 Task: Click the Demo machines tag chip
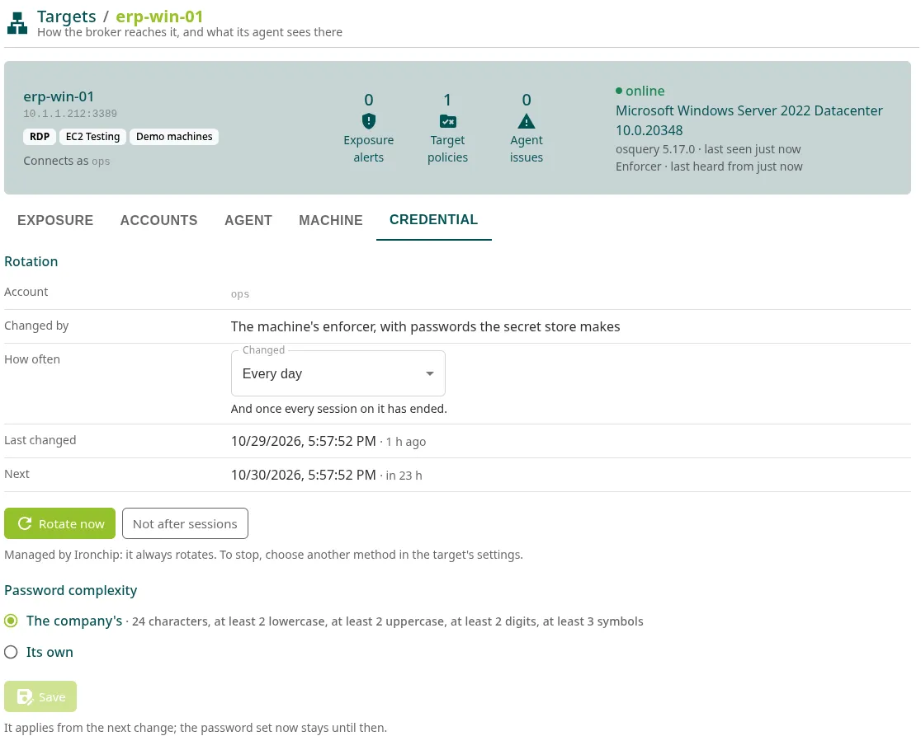pos(174,137)
